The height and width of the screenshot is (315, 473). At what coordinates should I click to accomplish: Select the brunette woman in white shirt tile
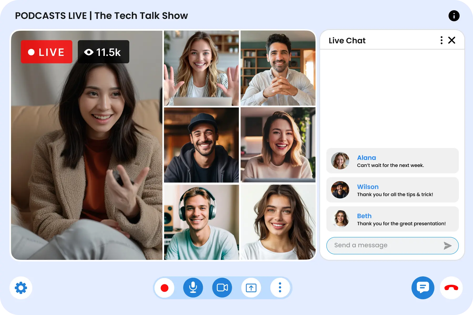(x=278, y=222)
